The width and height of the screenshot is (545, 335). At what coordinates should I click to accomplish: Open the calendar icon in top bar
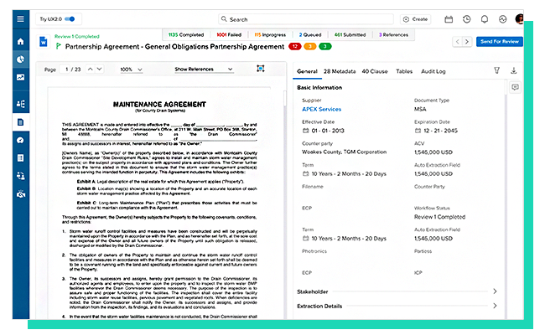click(x=448, y=18)
